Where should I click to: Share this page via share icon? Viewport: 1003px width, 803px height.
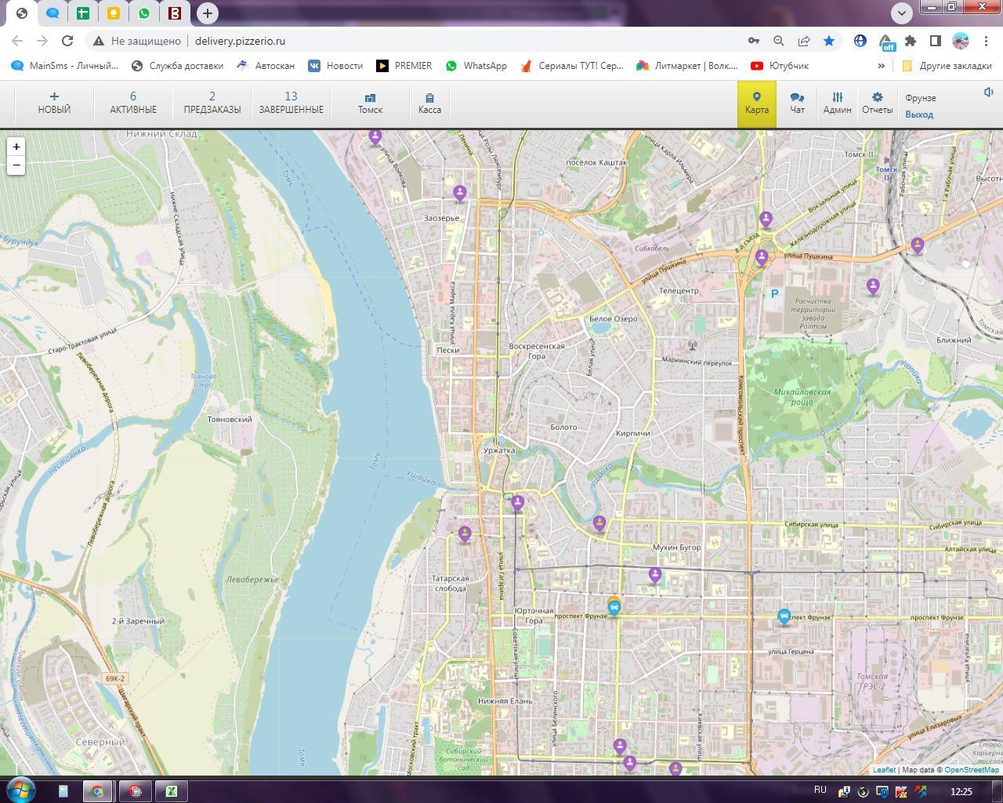[804, 41]
